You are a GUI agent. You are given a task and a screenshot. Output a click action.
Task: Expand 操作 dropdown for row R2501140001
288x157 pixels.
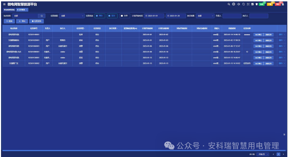pyautogui.click(x=282, y=35)
